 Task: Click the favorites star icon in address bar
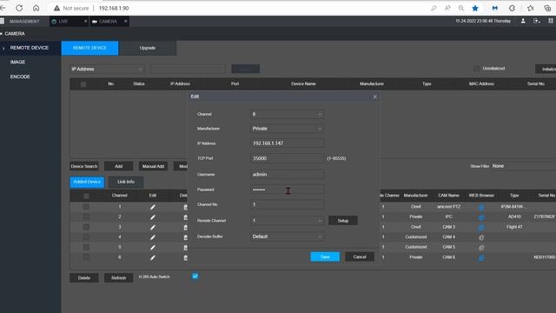475,8
